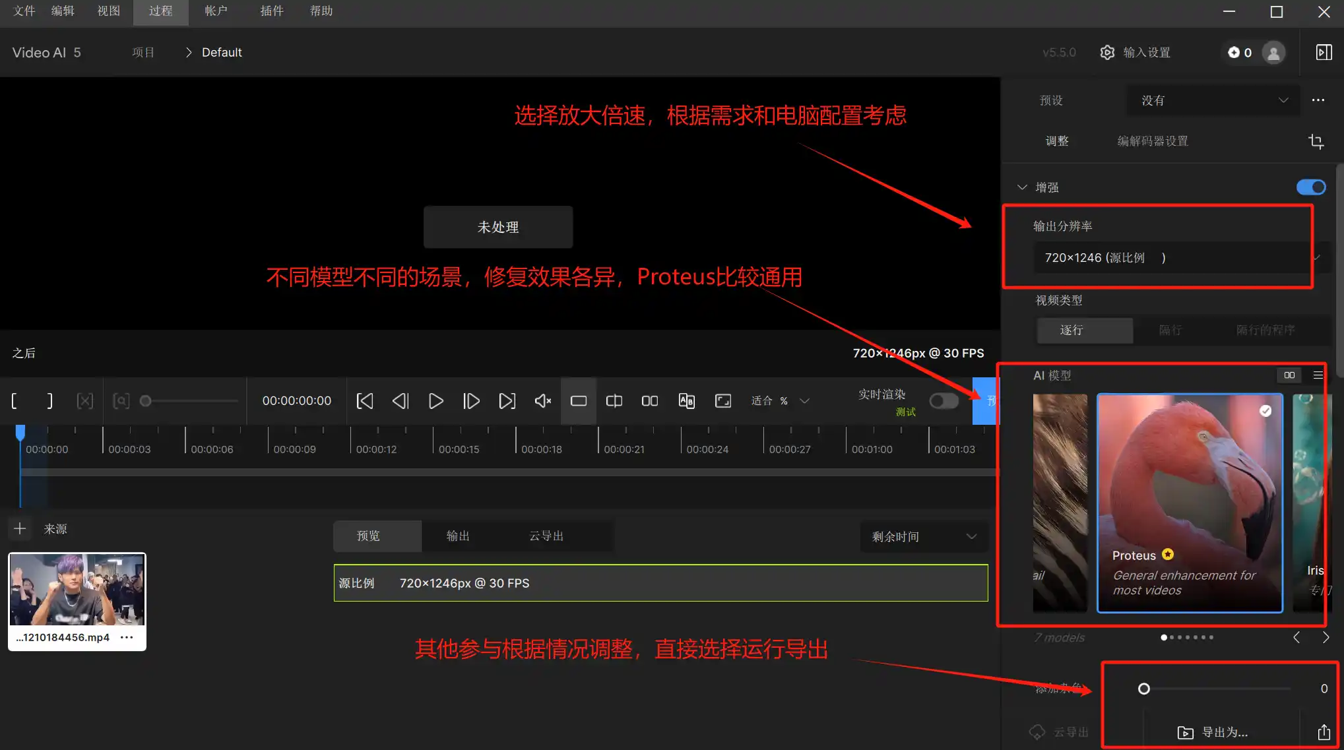The height and width of the screenshot is (750, 1344).
Task: Open the preset dropdown showing 没有
Action: [1213, 100]
